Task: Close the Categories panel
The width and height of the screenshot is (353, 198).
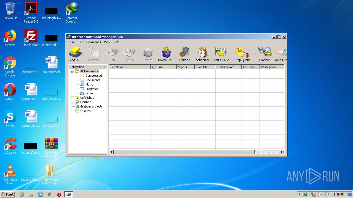Action: tap(105, 67)
